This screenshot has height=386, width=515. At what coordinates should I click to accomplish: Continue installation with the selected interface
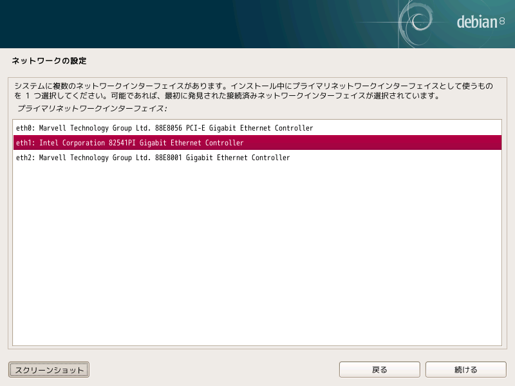[x=465, y=369]
